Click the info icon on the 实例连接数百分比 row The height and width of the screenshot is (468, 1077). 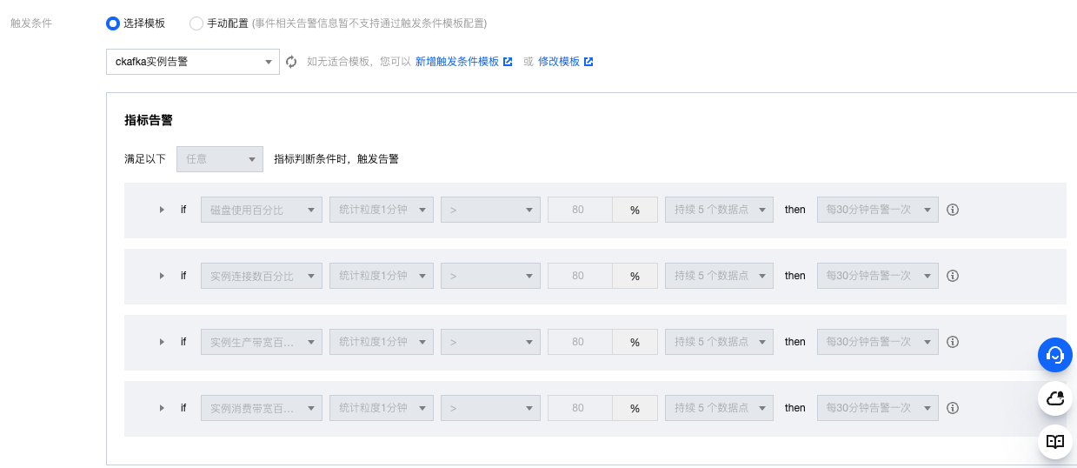pos(953,276)
